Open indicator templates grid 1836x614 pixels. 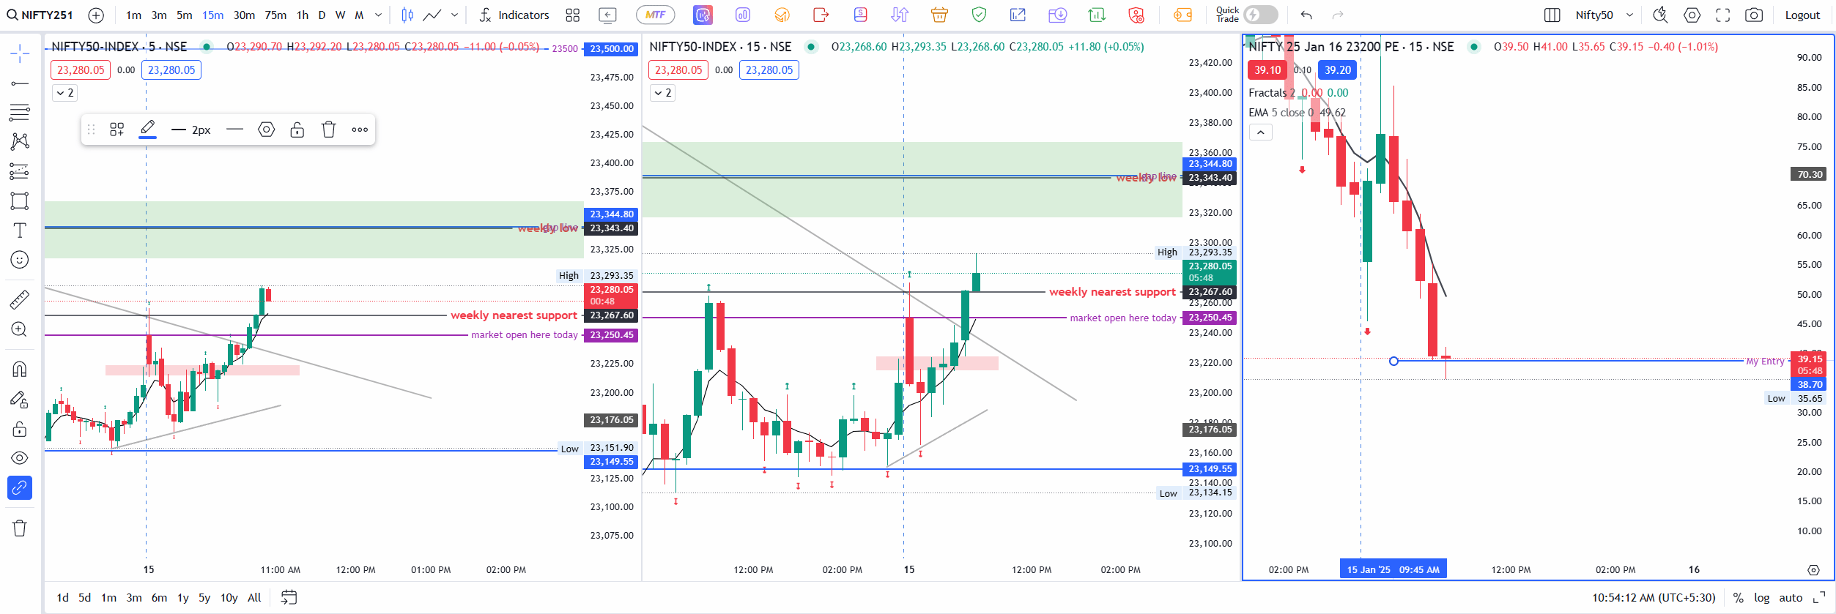573,15
